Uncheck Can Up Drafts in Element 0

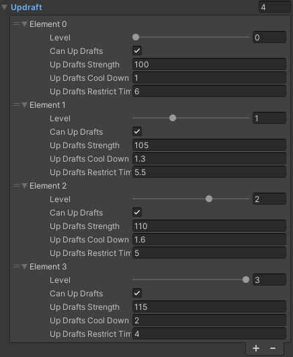tap(137, 51)
